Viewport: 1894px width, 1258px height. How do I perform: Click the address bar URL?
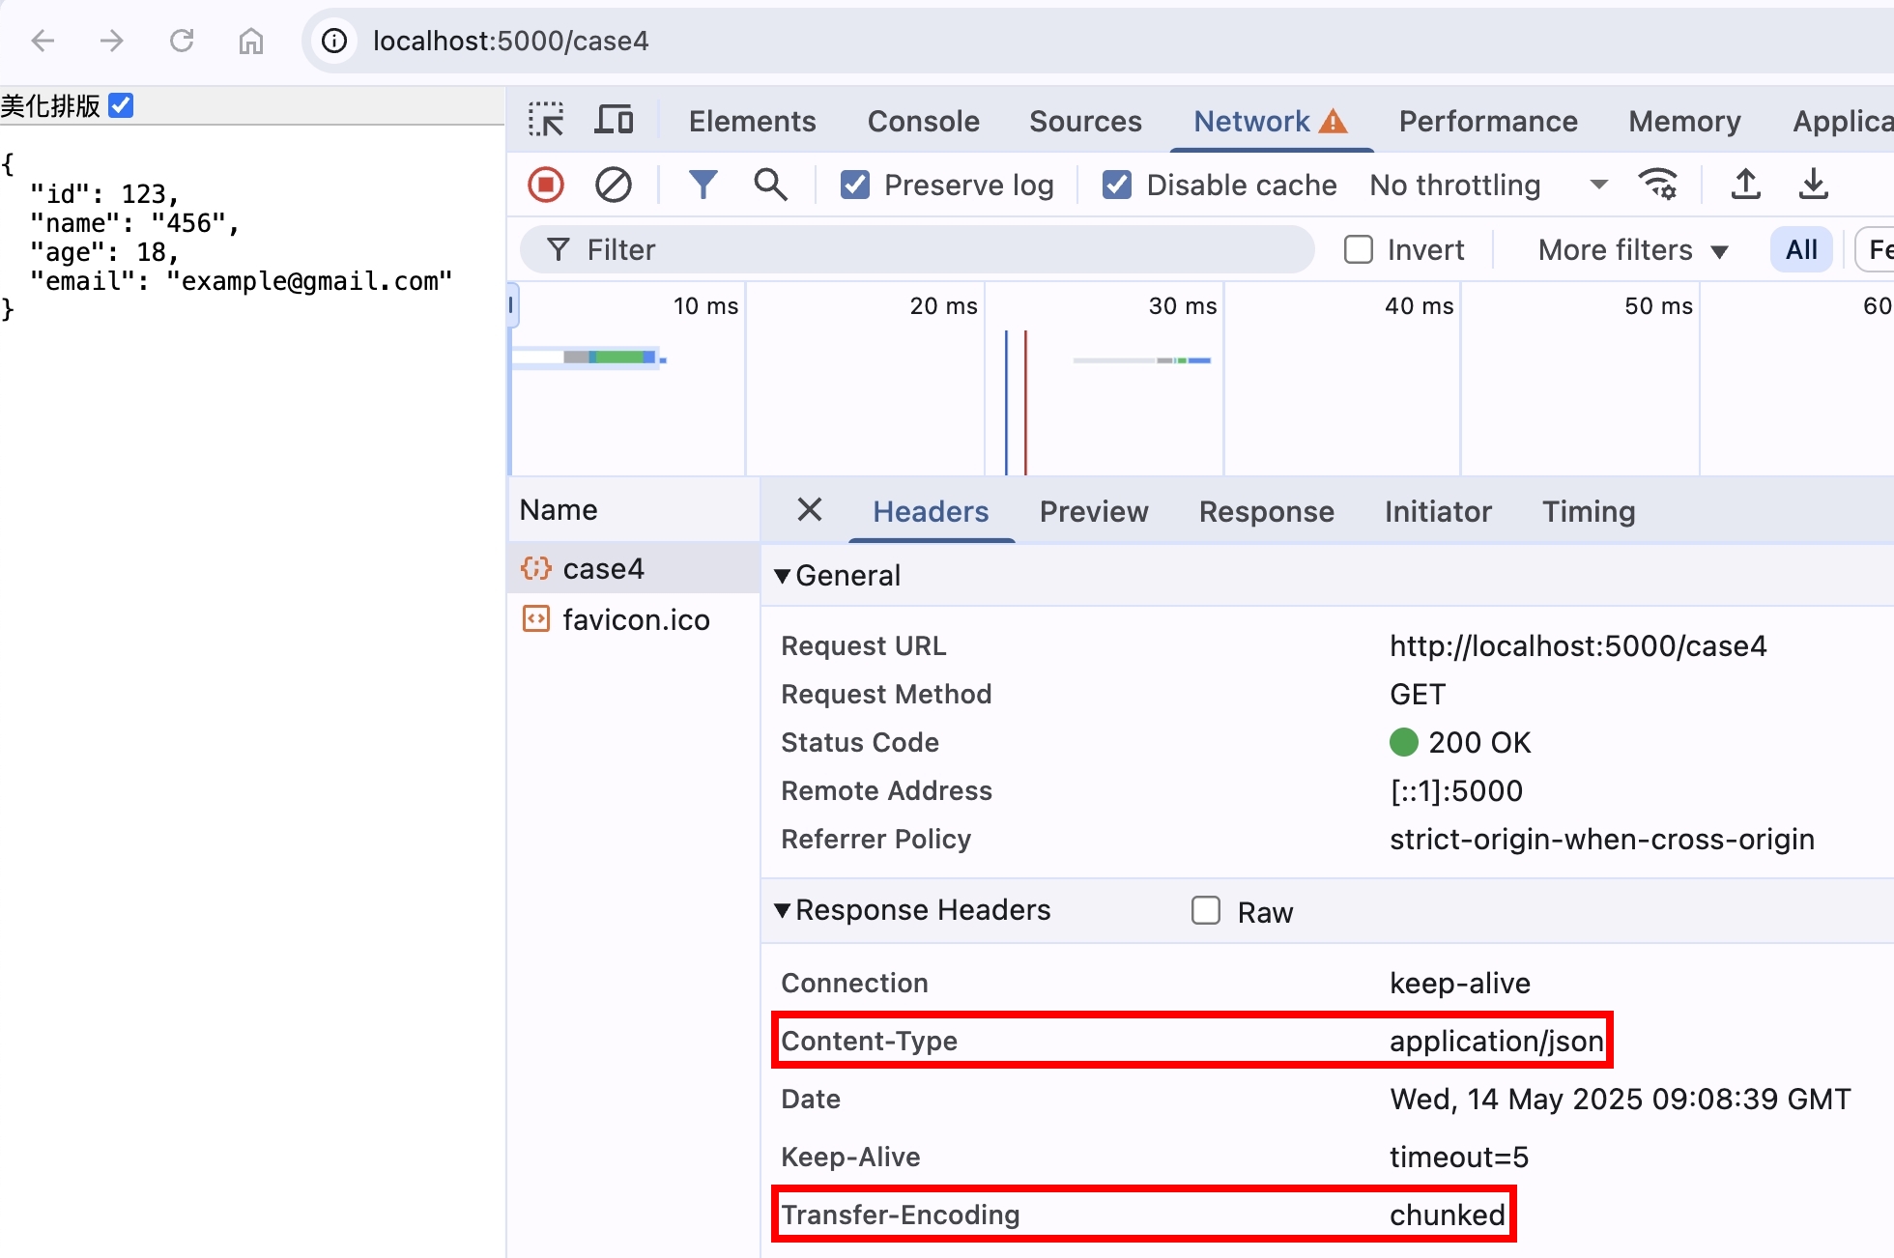click(x=510, y=41)
